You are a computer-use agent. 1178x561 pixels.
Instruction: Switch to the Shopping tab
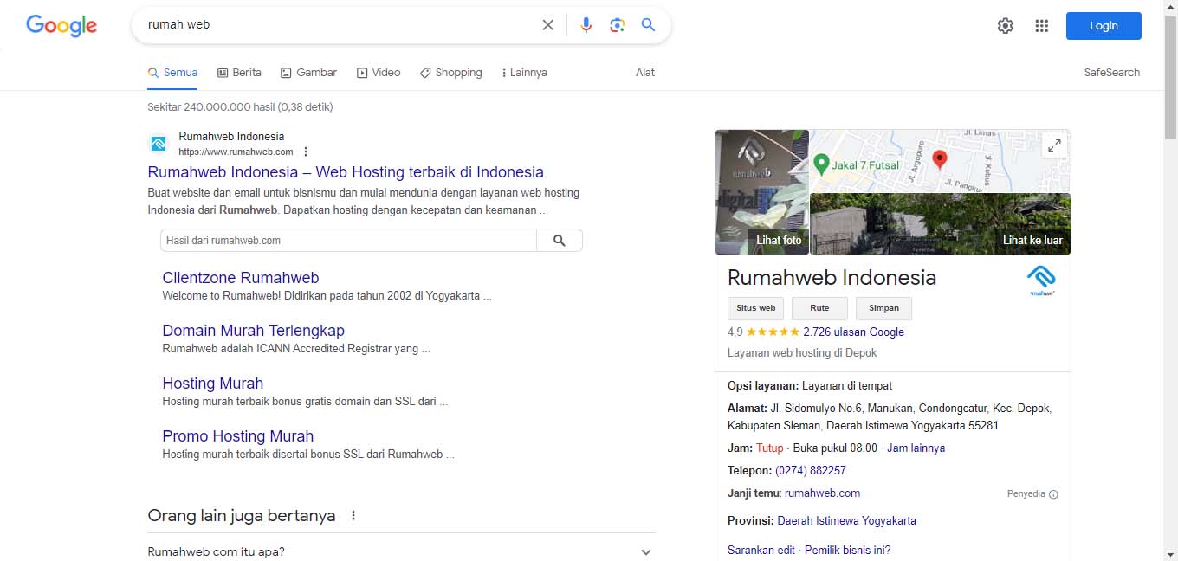[451, 73]
